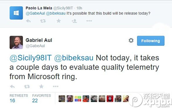Open the gear settings menu
Screen dimensions: 172x108
[x=131, y=41]
